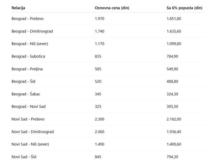Screen dimensions: 205x164
Task: Click the Relacija column header
Action: tap(18, 8)
